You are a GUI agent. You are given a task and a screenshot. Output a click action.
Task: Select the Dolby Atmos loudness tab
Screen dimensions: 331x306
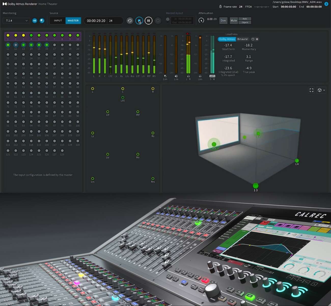pyautogui.click(x=227, y=39)
